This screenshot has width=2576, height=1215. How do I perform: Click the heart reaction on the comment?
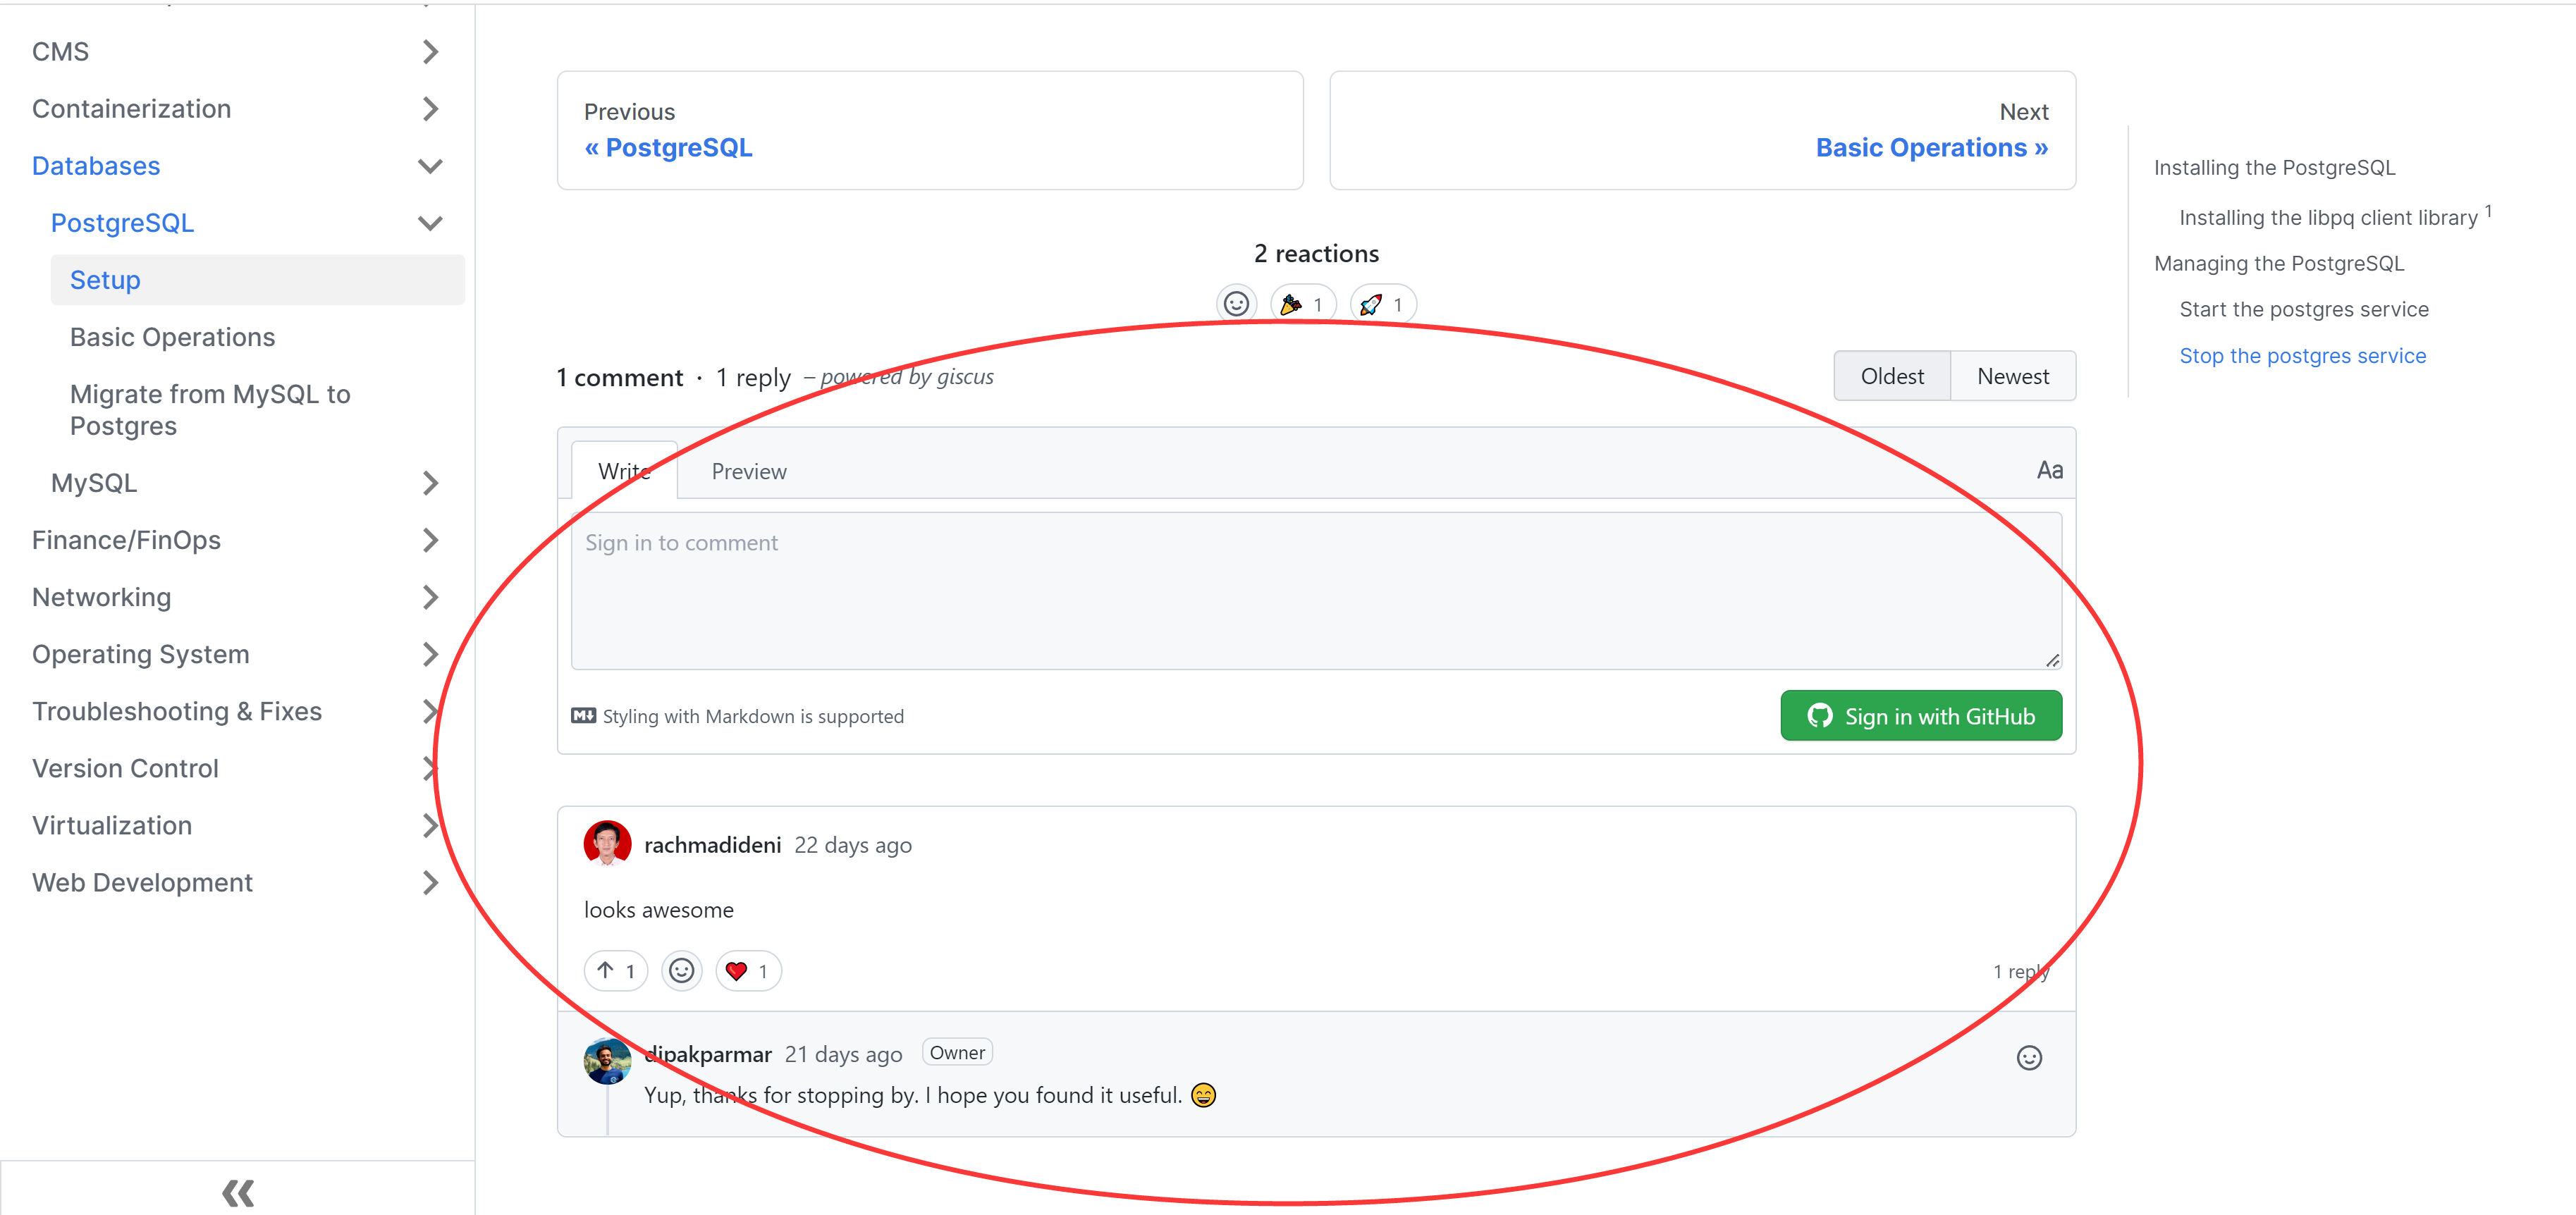747,971
